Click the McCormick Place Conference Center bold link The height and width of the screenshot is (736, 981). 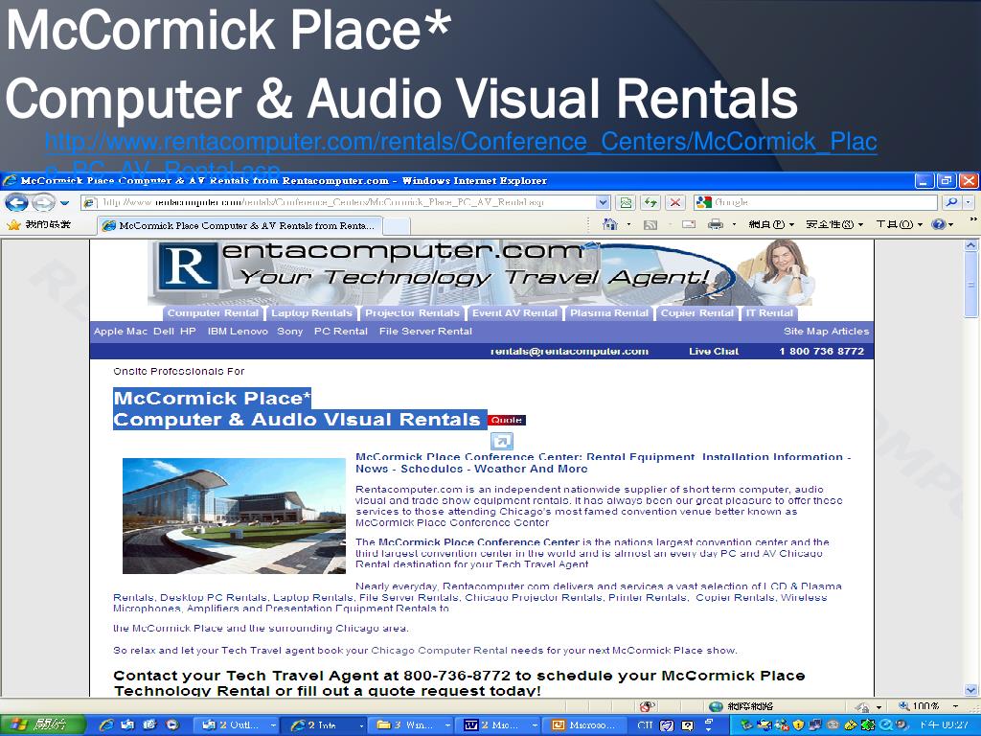[x=479, y=542]
